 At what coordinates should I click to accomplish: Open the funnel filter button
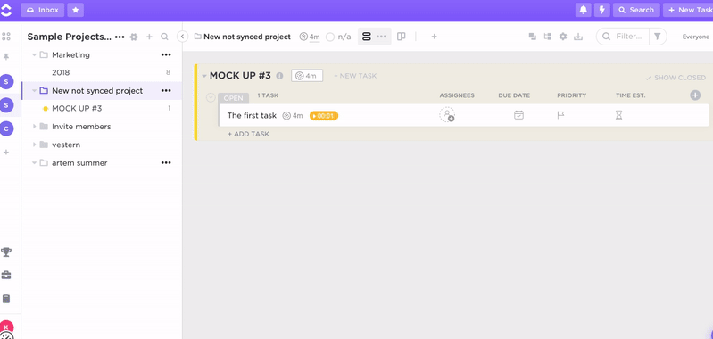tap(658, 37)
